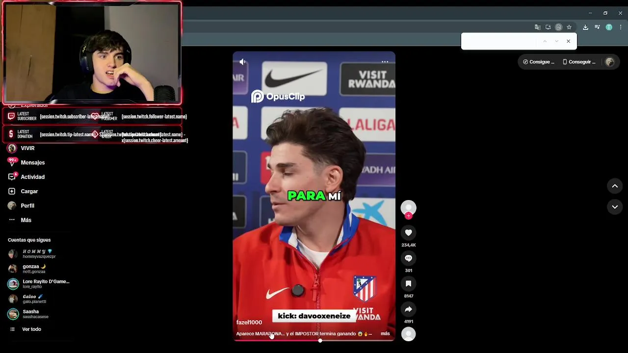The width and height of the screenshot is (628, 353).
Task: Open the video options three-dot menu
Action: 385,62
